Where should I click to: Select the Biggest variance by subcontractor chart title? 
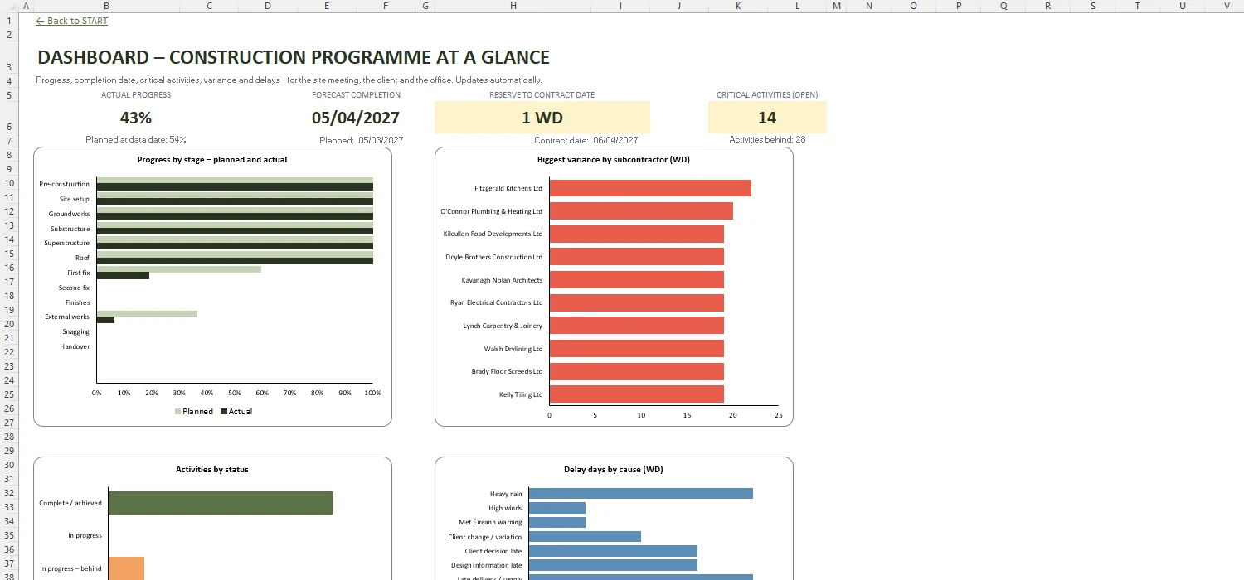coord(614,159)
